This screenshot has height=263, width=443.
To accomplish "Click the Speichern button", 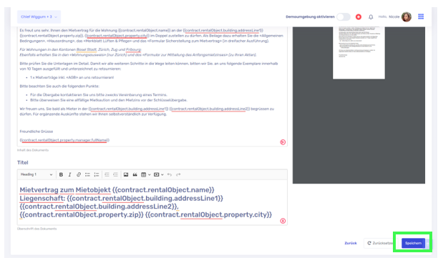I will pos(413,243).
